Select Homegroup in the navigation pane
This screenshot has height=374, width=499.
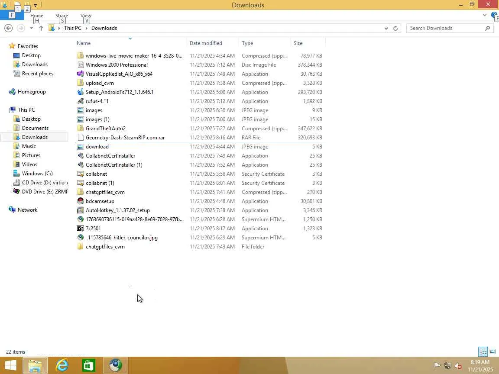tap(32, 92)
